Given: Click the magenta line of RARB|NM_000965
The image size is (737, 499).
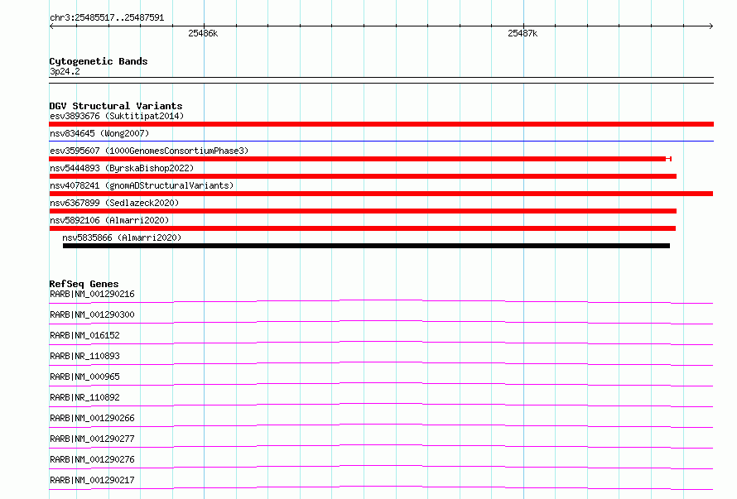Looking at the screenshot, I should 381,384.
